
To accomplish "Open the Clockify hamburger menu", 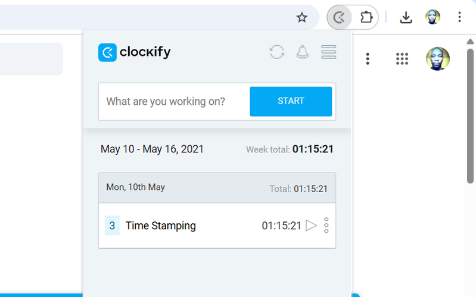I will coord(329,52).
